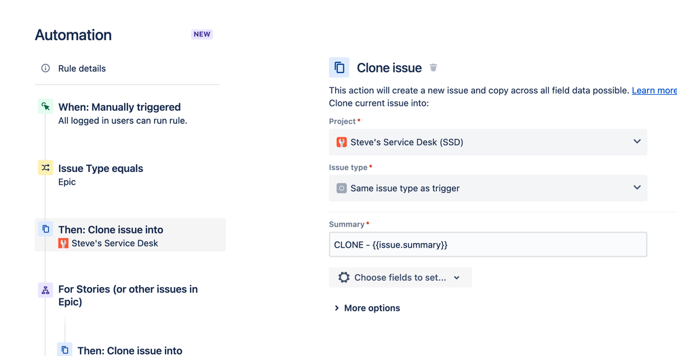Image resolution: width=677 pixels, height=356 pixels.
Task: Open the Project dropdown
Action: [488, 142]
